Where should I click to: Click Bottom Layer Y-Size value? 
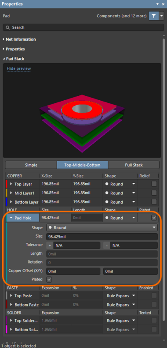pyautogui.click(x=82, y=202)
